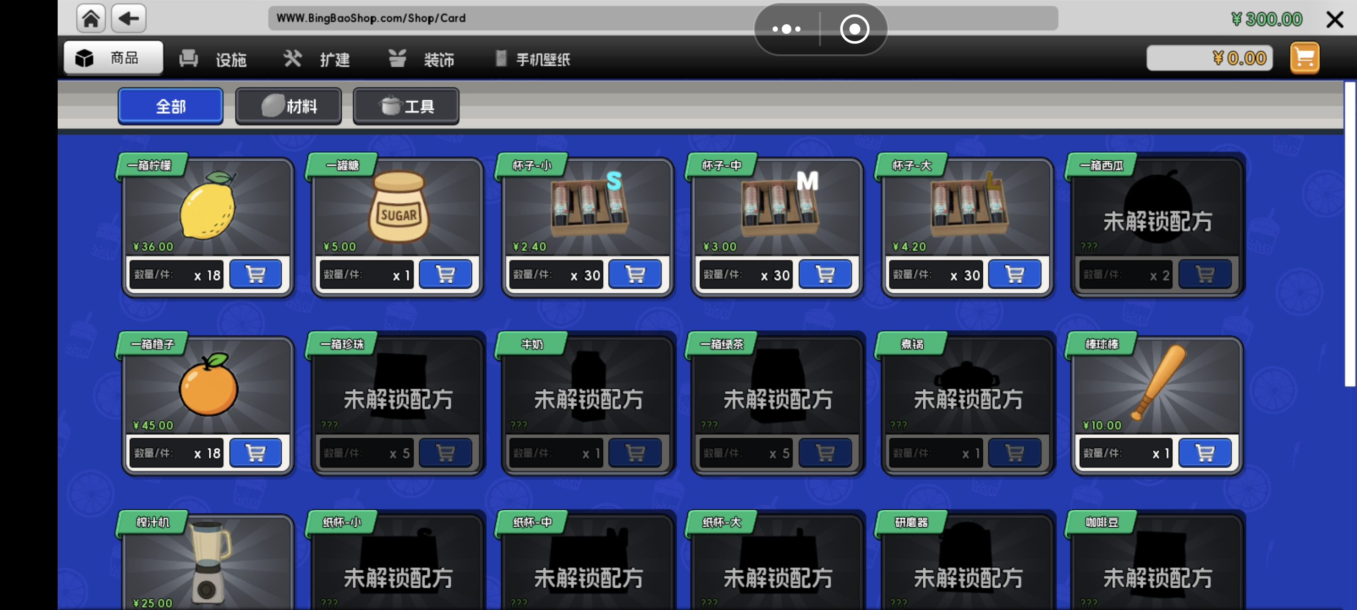Open the orange shopping cart
Screen dimensions: 1357x610
(x=1304, y=58)
